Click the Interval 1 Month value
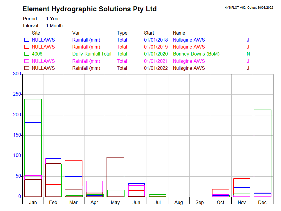The width and height of the screenshot is (281, 211). click(54, 26)
